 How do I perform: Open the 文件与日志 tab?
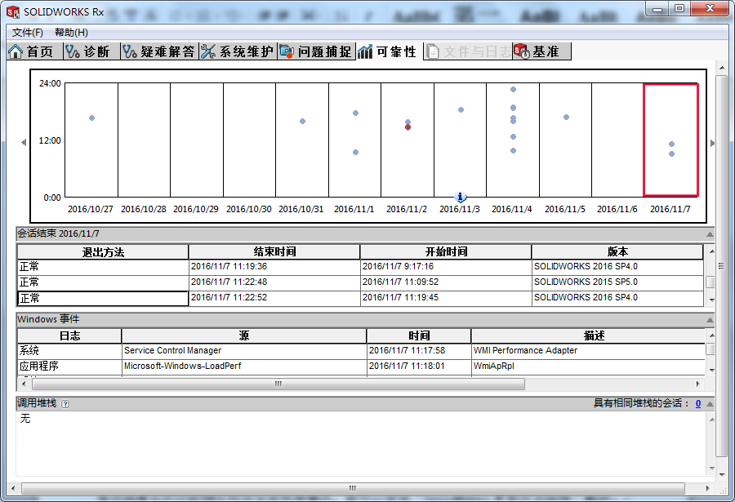click(468, 51)
